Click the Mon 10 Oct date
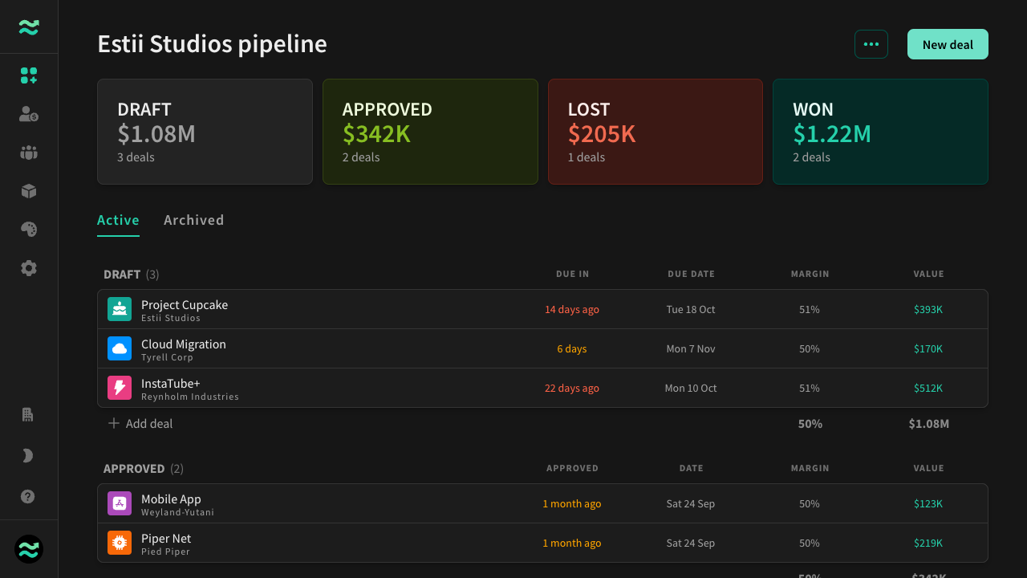 [x=691, y=388]
